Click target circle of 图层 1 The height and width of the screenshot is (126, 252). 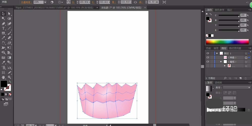click(246, 53)
